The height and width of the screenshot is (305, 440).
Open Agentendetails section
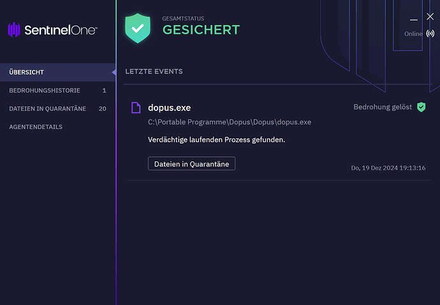coord(57,127)
